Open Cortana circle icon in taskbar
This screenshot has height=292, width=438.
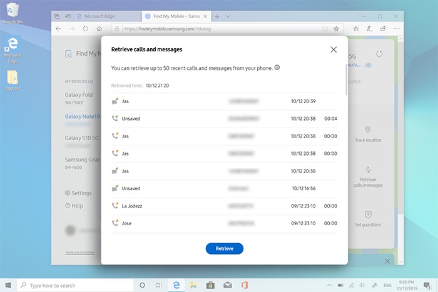tap(142, 285)
